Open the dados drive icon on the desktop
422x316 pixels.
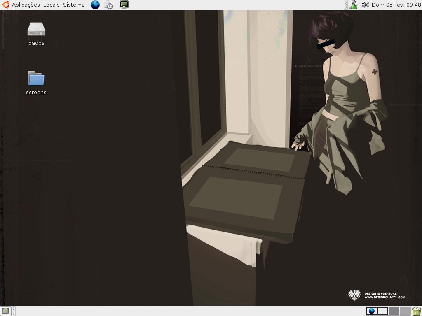coord(36,34)
